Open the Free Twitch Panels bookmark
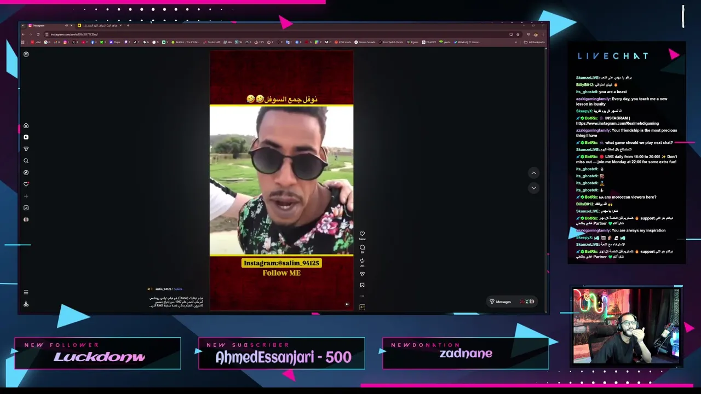 (x=391, y=42)
